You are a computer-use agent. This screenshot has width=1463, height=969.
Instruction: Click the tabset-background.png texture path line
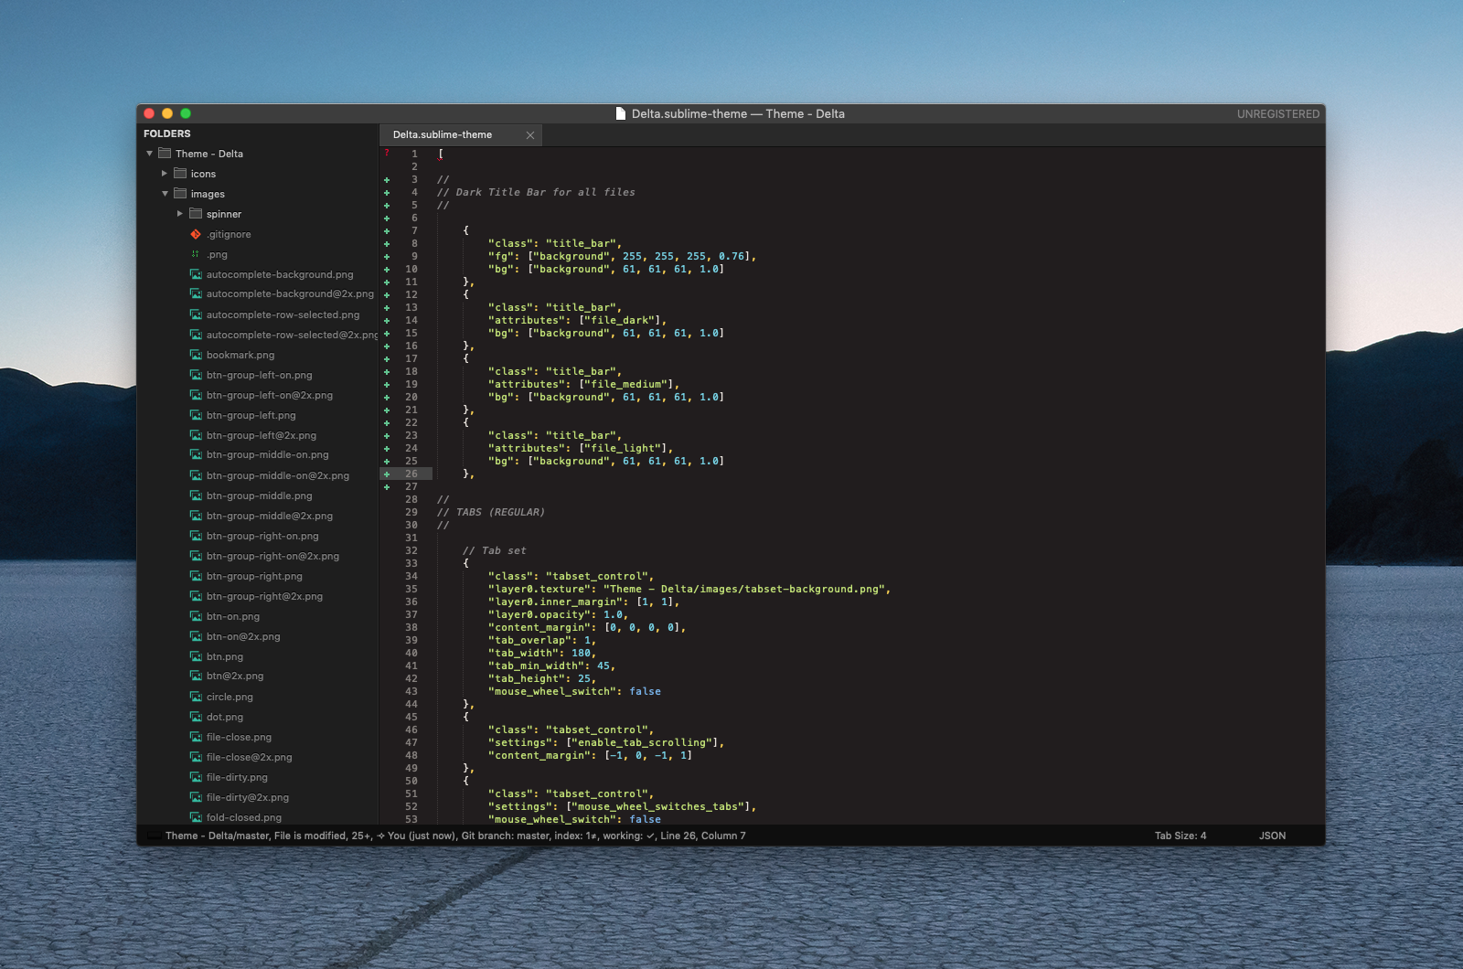[x=689, y=589]
